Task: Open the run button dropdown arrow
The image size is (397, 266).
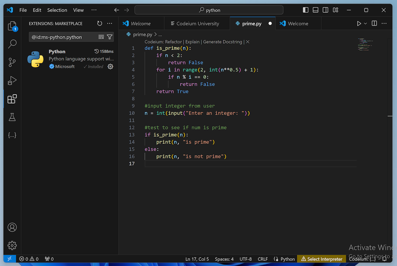Action: 365,24
